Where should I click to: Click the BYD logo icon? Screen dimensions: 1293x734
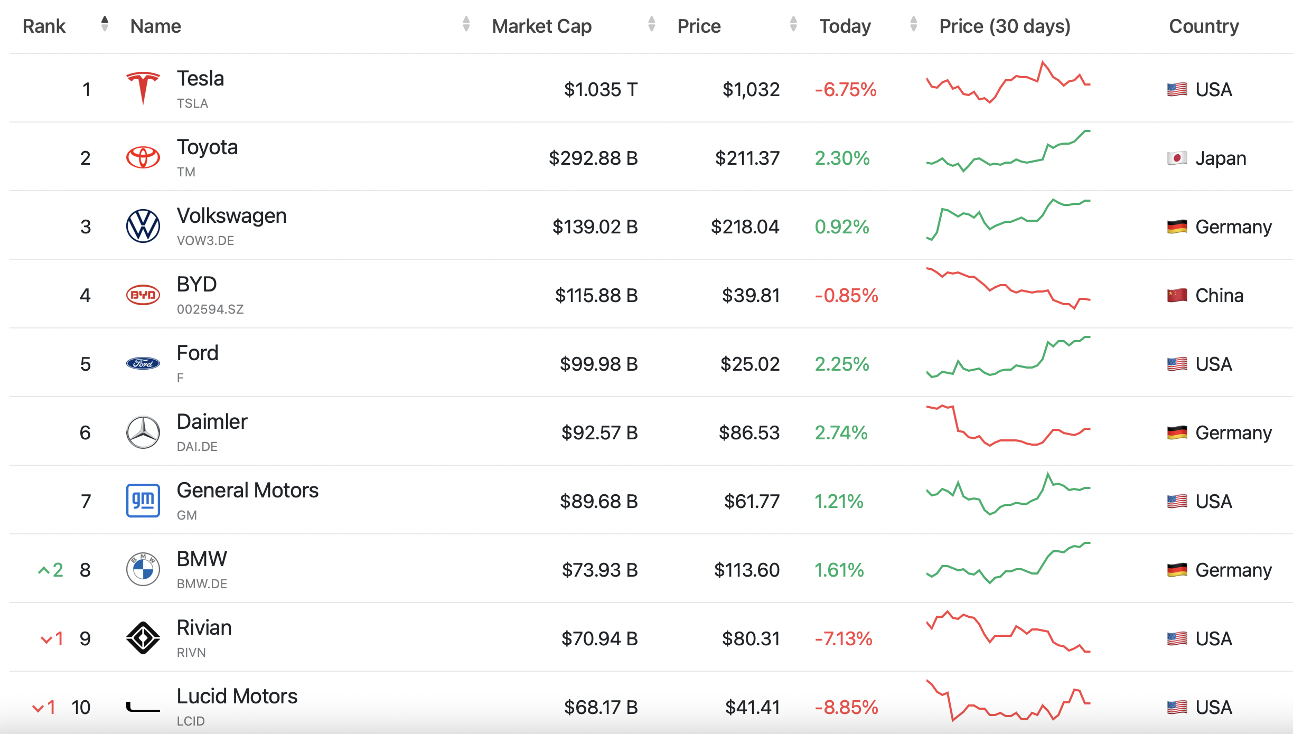(x=143, y=295)
